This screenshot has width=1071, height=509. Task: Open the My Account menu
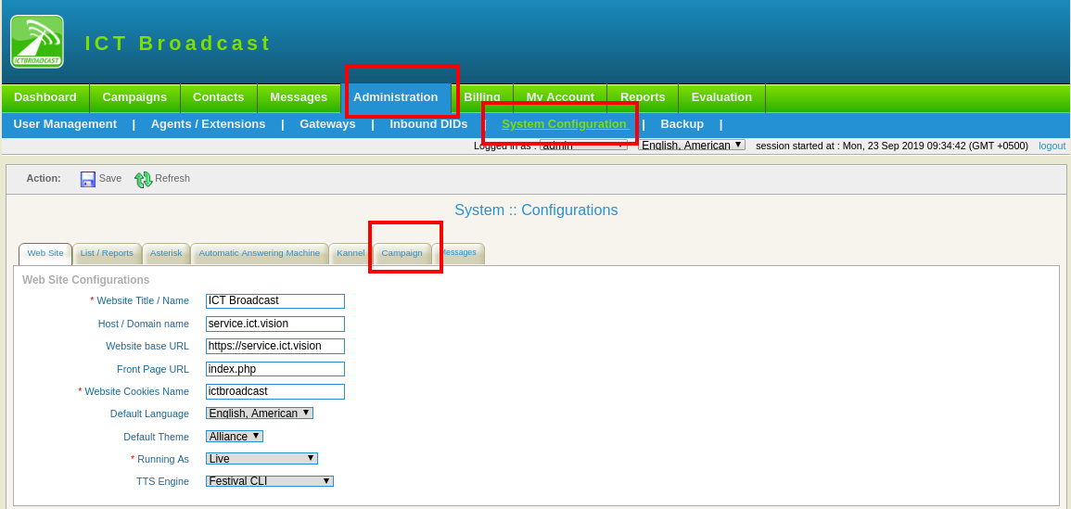tap(560, 97)
